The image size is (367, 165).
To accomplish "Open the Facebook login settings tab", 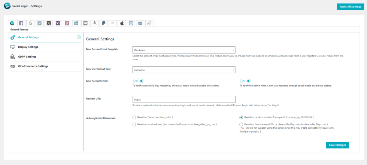I will tap(21, 23).
